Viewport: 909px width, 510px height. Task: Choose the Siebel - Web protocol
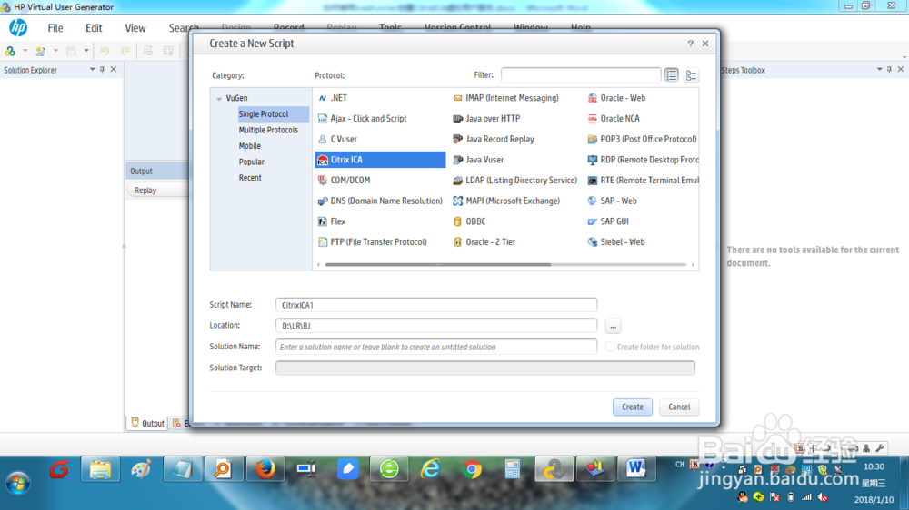click(616, 242)
